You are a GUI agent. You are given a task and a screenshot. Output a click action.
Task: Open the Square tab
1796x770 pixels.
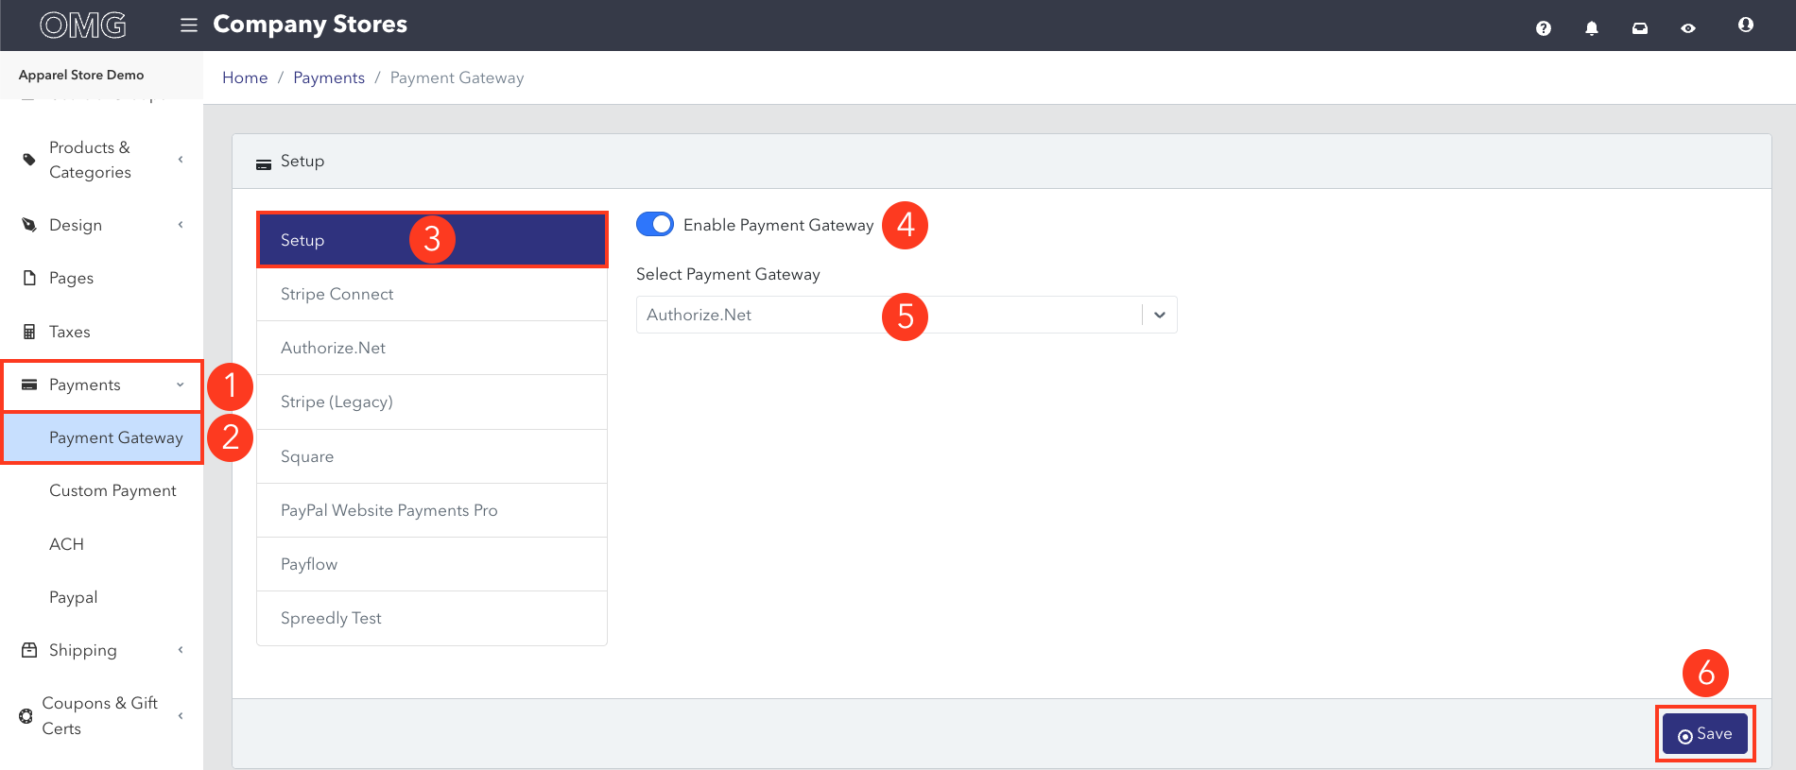pos(432,456)
